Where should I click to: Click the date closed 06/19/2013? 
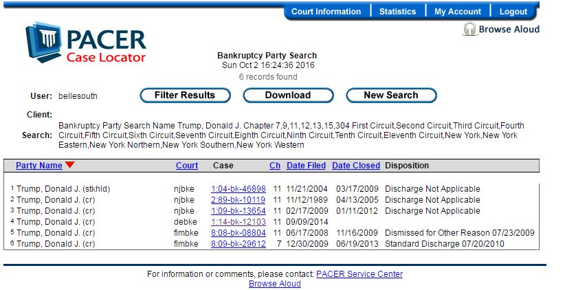point(357,244)
